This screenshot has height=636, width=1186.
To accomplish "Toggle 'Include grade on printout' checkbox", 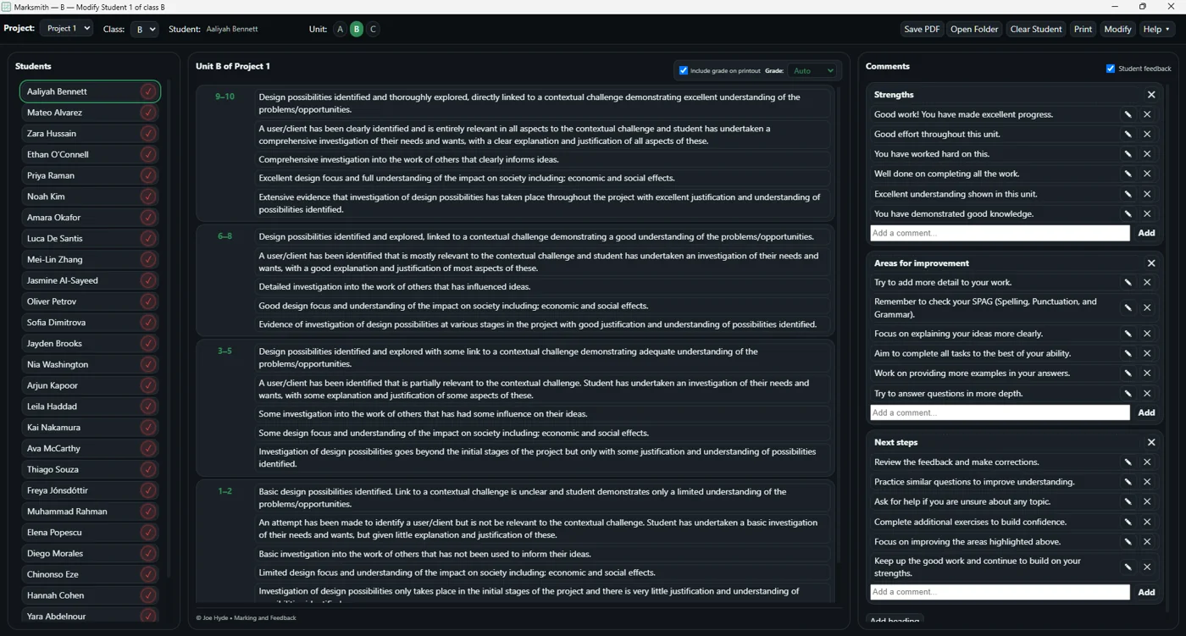I will pos(684,71).
